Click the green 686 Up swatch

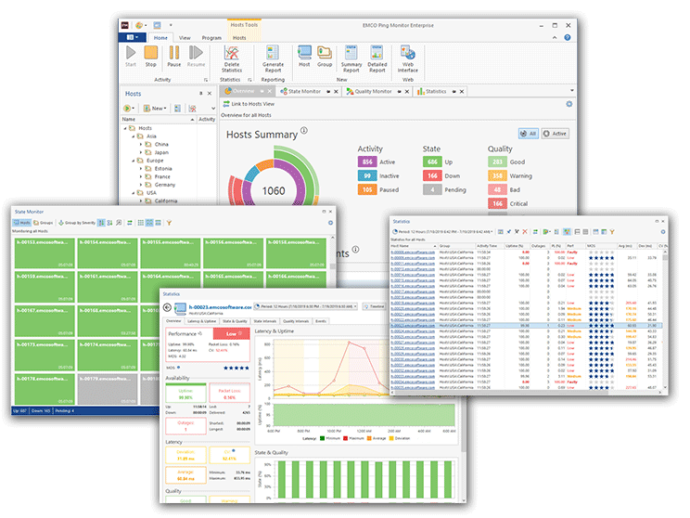pyautogui.click(x=432, y=162)
